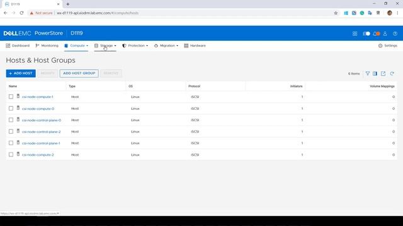Viewport: 403px width, 226px height.
Task: Sort by the Volume Mappings column header
Action: click(382, 87)
